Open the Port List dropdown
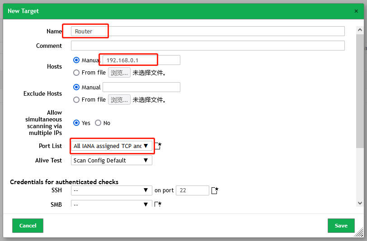Image resolution: width=367 pixels, height=241 pixels. tap(111, 146)
